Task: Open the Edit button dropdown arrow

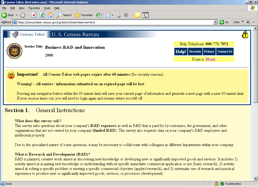Action: tap(132, 15)
